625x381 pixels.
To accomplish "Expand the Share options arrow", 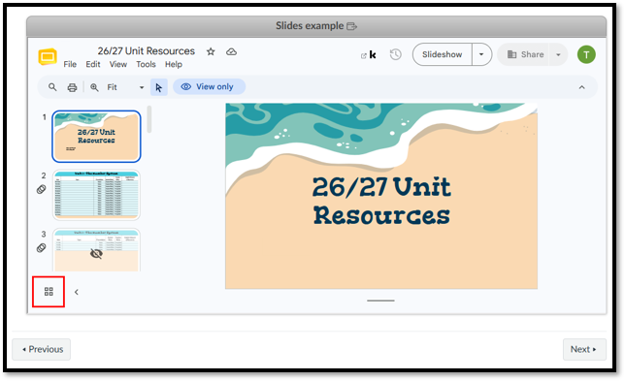I will (x=558, y=54).
